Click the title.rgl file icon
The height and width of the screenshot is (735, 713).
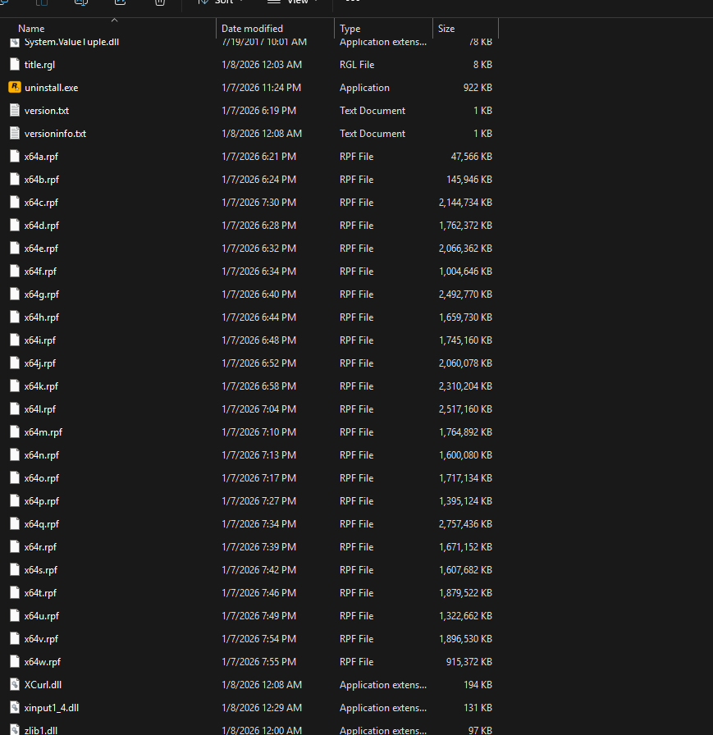(x=14, y=65)
